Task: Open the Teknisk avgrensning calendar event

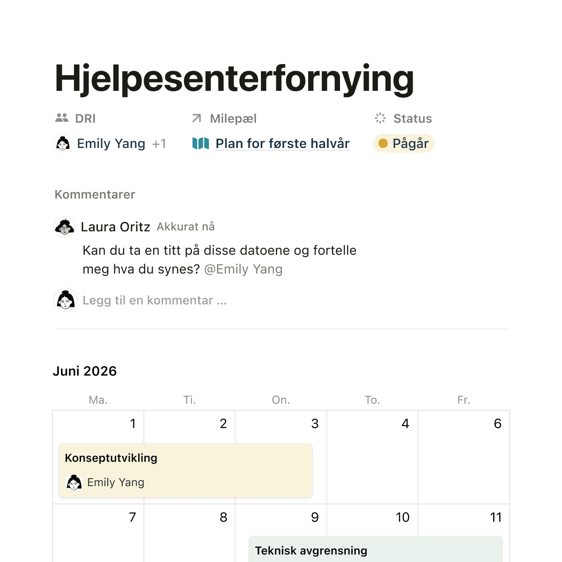Action: coord(376,549)
